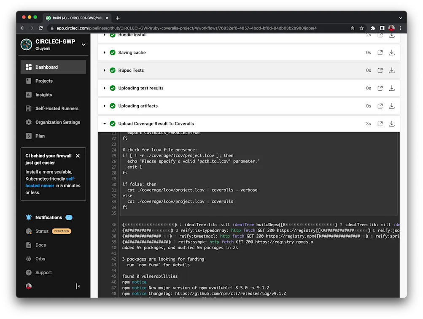Expand the Uploading test results step
Image resolution: width=423 pixels, height=319 pixels.
coord(105,88)
